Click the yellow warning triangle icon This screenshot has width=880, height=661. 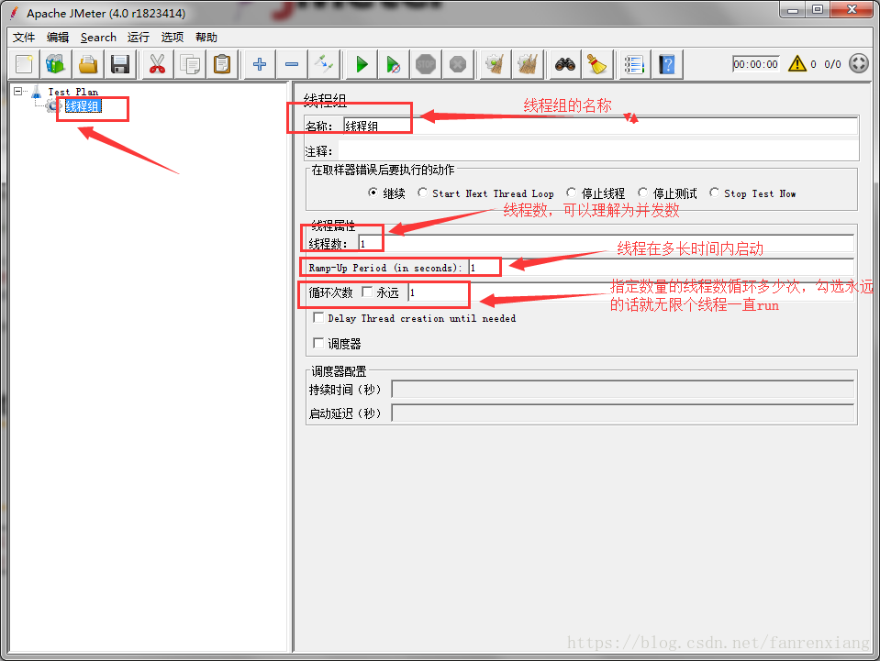pos(796,63)
